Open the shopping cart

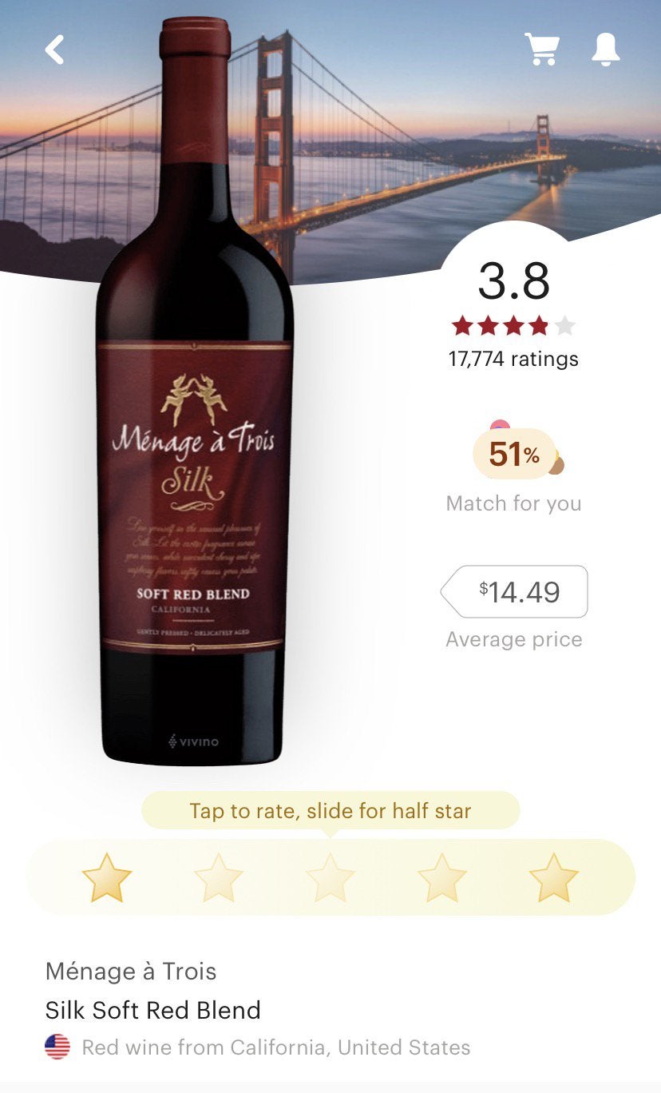[542, 50]
